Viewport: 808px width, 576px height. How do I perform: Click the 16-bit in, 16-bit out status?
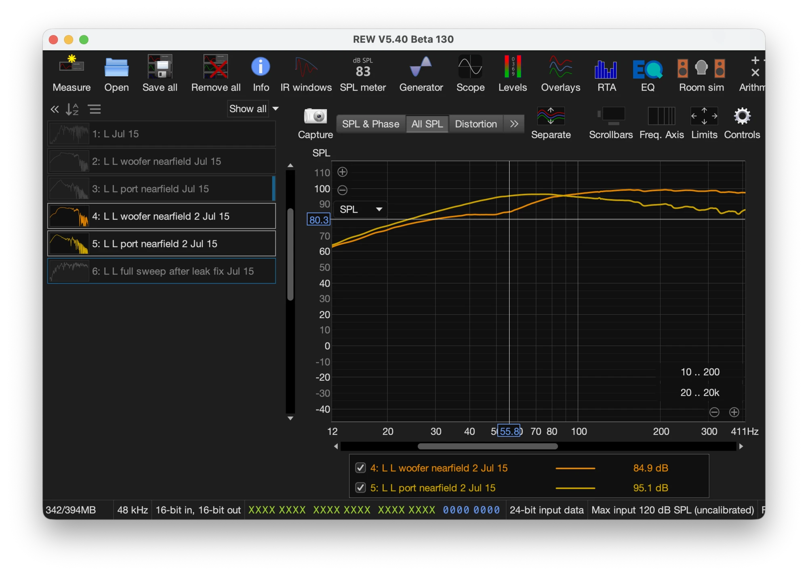pyautogui.click(x=198, y=510)
